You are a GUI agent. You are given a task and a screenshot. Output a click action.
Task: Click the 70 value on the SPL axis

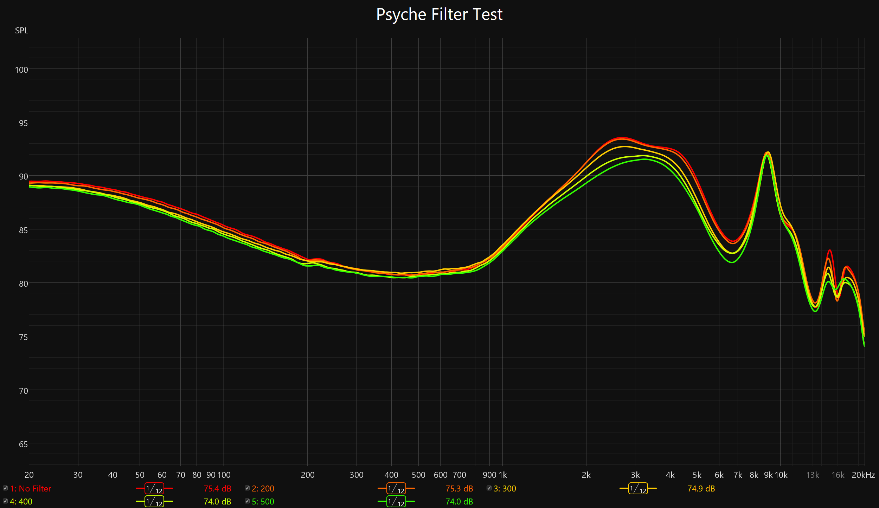coord(24,391)
